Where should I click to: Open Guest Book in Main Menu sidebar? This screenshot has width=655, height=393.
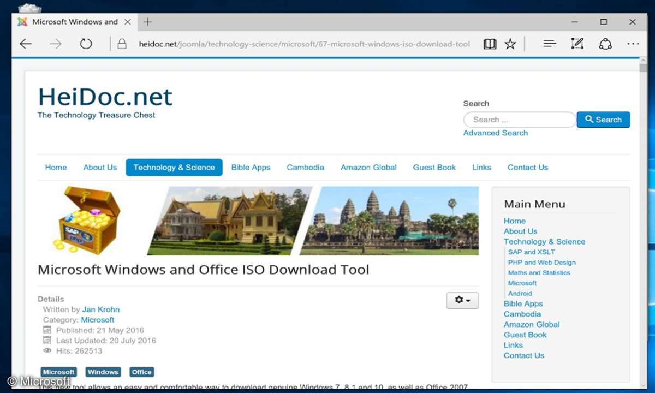click(525, 335)
